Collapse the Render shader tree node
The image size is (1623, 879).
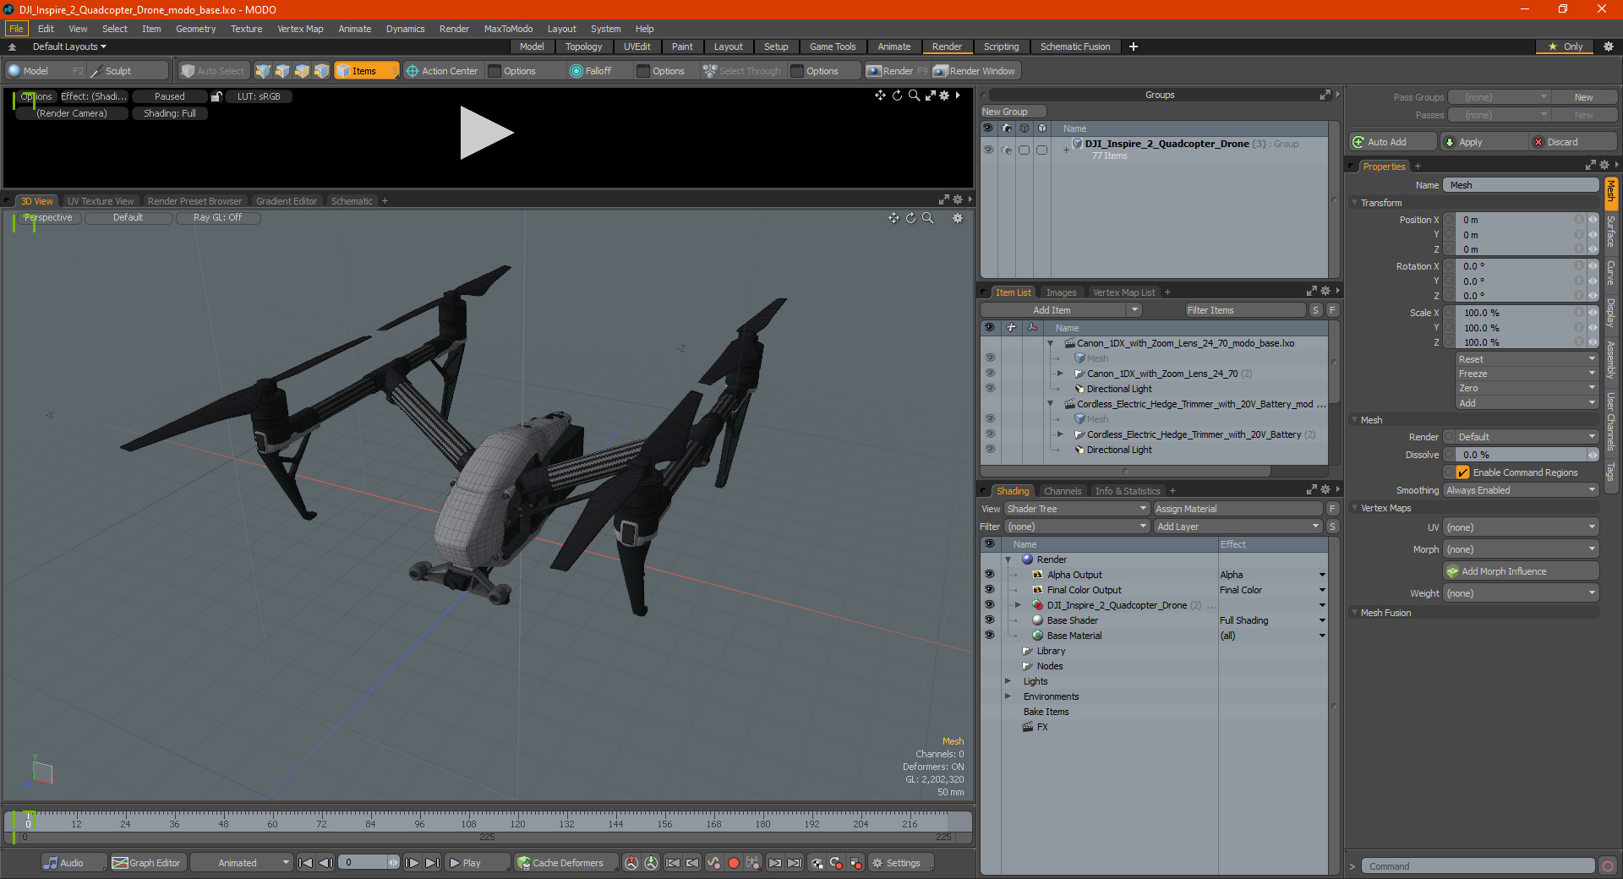coord(1008,560)
